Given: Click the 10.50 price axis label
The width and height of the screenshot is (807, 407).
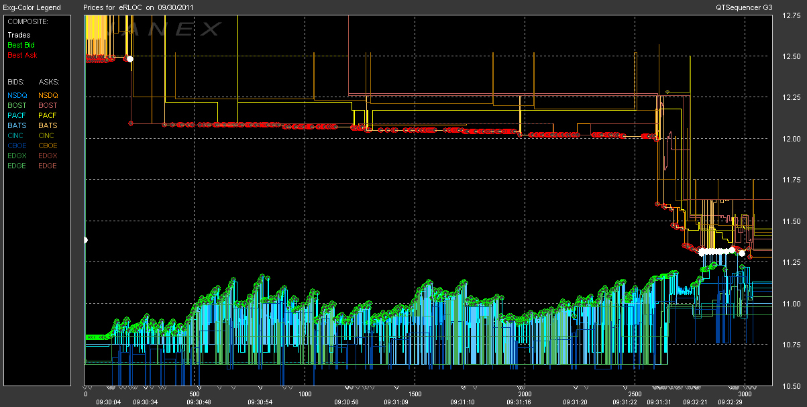Looking at the screenshot, I should [792, 386].
